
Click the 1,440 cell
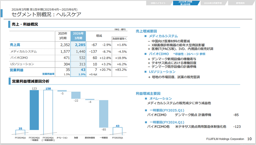point(80,52)
